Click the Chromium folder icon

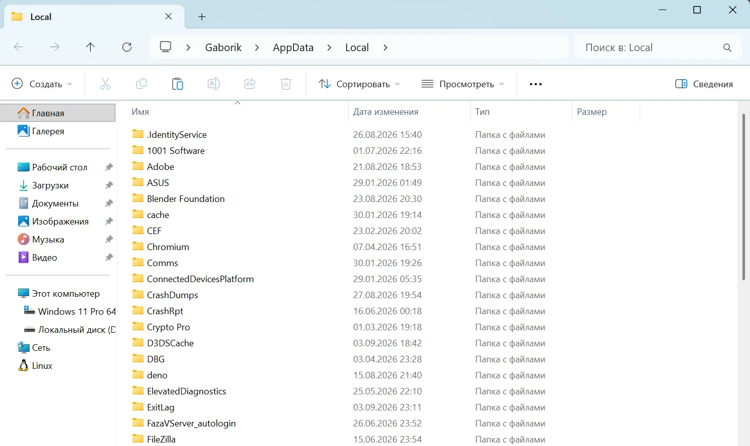[138, 247]
